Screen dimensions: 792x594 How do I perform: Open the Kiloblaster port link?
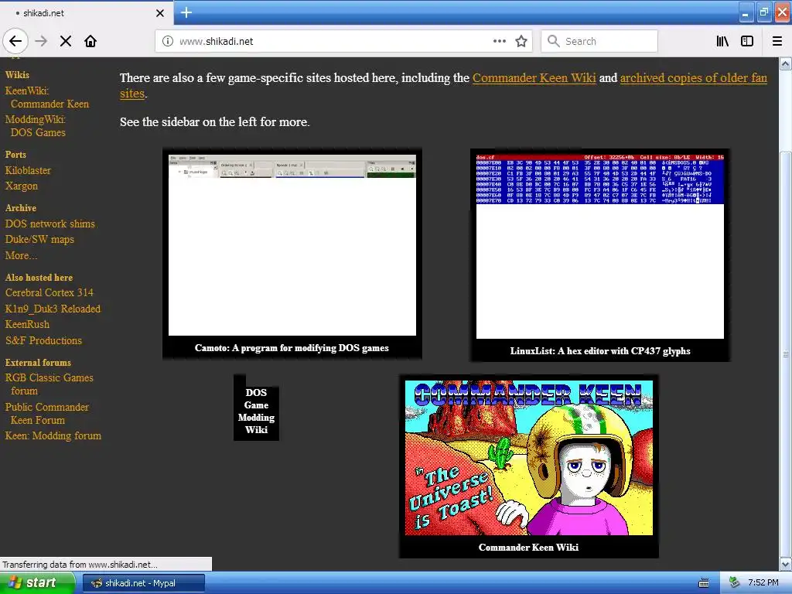click(28, 170)
